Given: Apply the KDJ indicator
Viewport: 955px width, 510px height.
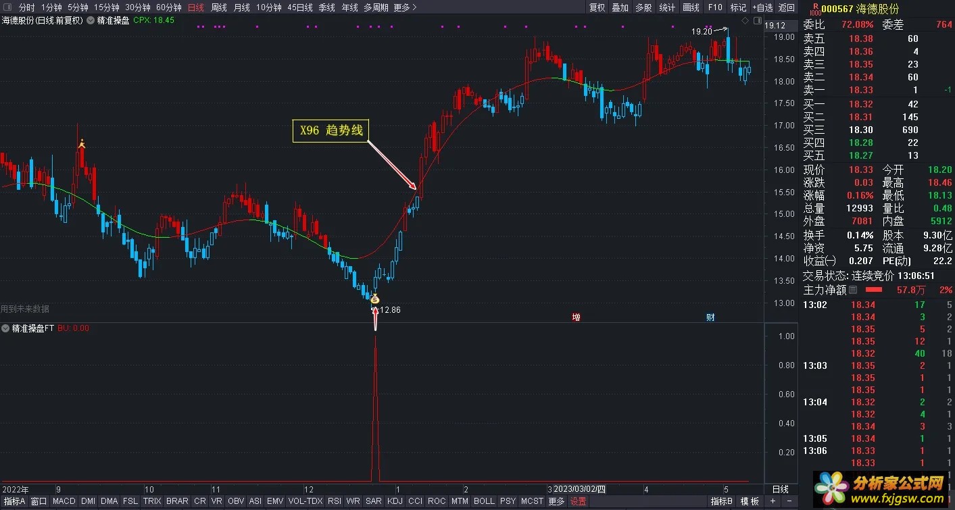Looking at the screenshot, I should (x=395, y=501).
